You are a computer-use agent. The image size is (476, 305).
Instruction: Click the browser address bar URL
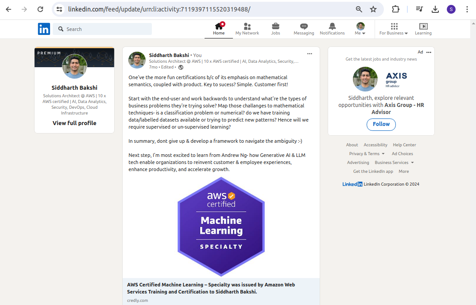pyautogui.click(x=159, y=9)
